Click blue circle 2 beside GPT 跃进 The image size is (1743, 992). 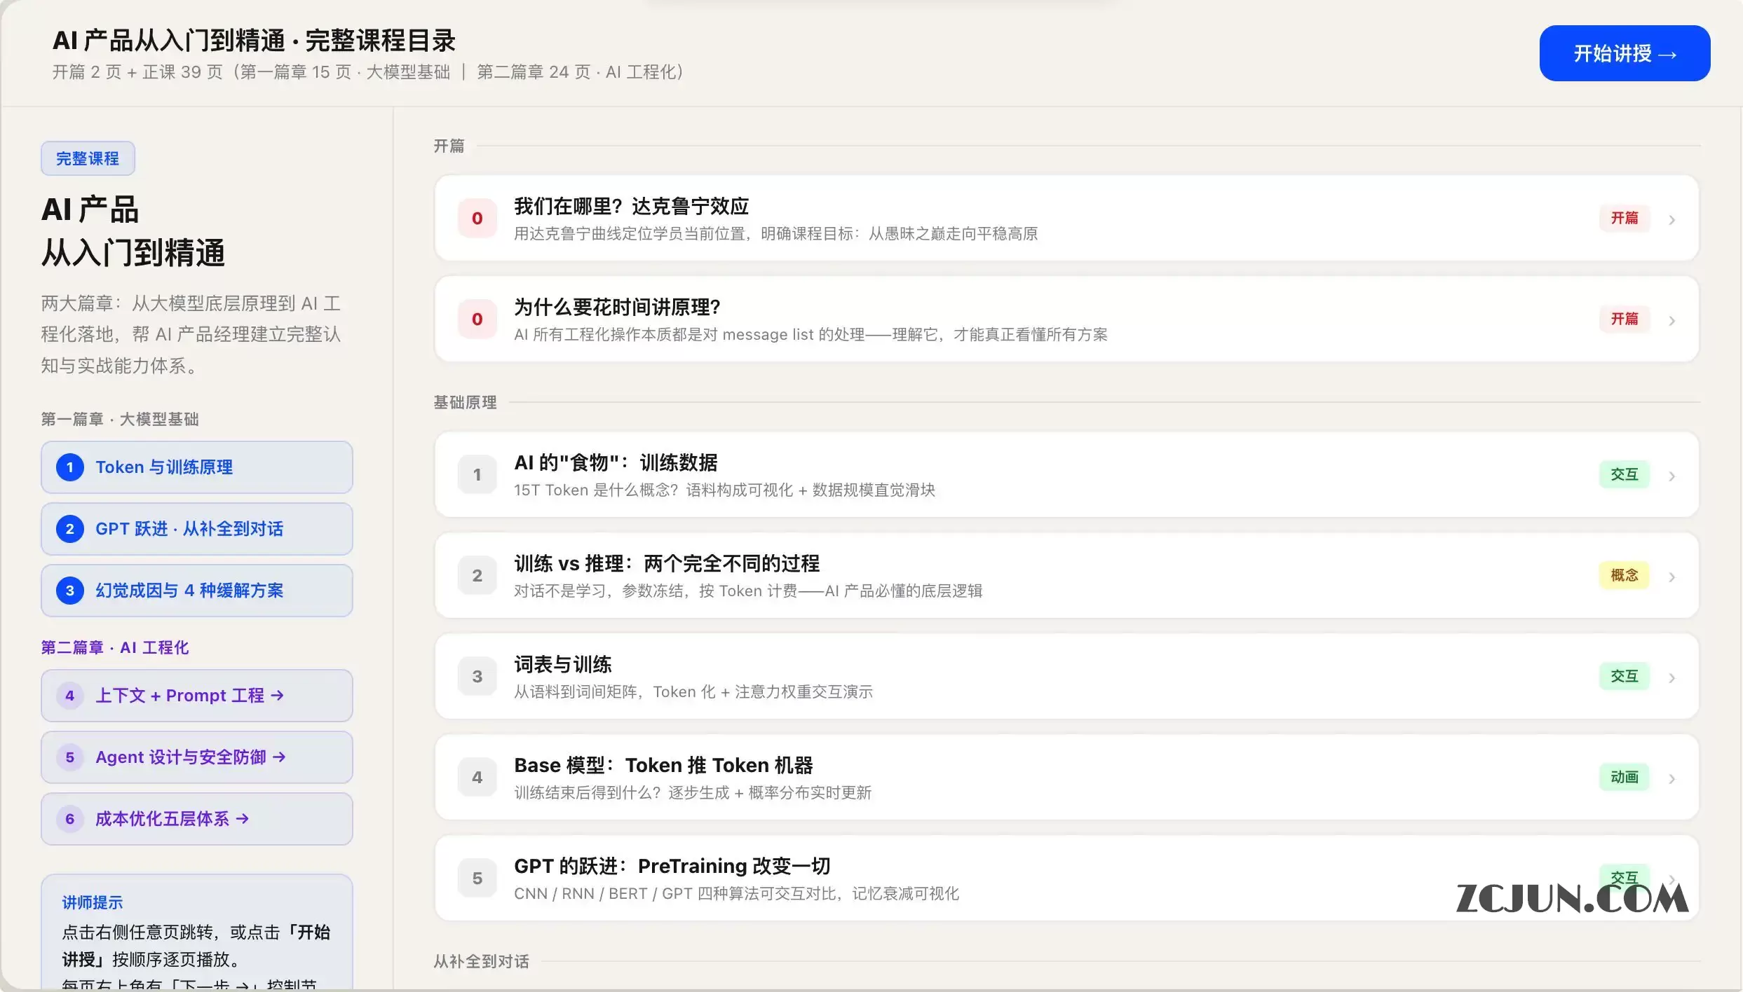70,529
